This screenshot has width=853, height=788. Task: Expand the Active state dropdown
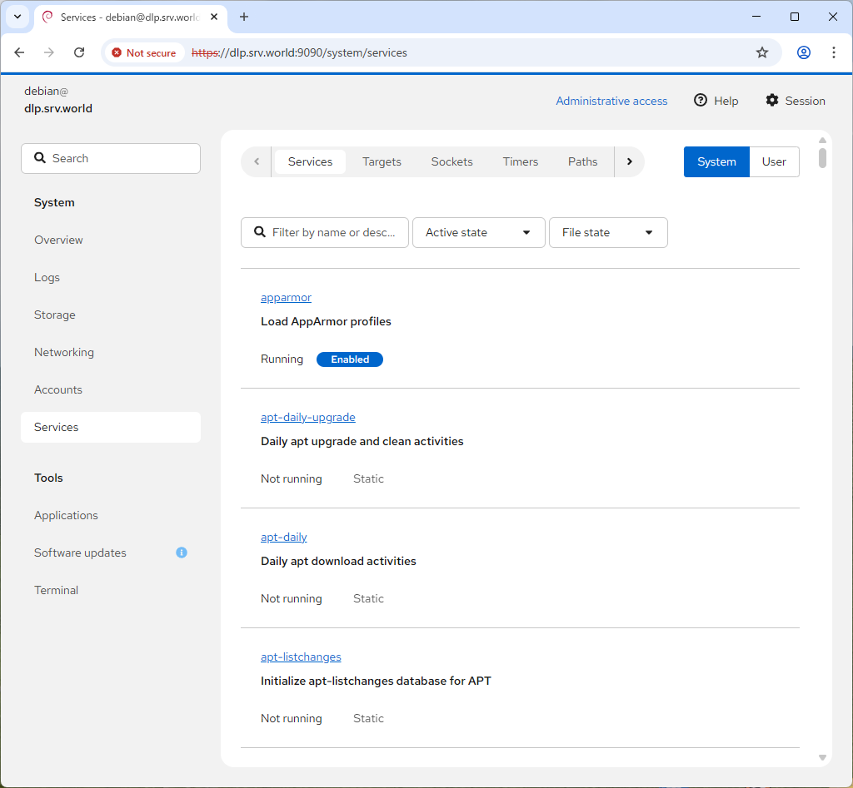coord(478,233)
